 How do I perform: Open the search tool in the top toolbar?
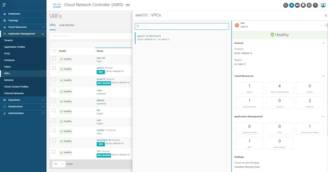(x=286, y=5)
